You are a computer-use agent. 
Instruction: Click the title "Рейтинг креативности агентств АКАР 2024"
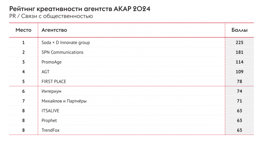pyautogui.click(x=79, y=9)
